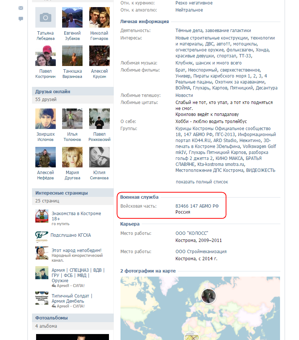Click the Новости favorite TV show link
Image resolution: width=299 pixels, height=340 pixels.
pos(184,95)
